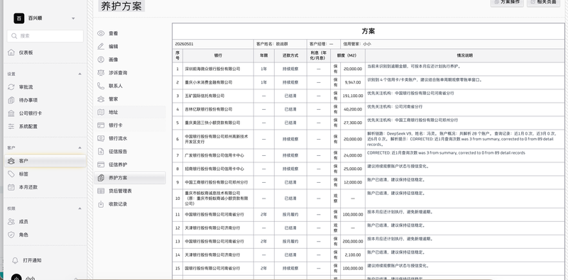Click the 情况说明 column header
The width and height of the screenshot is (568, 280).
point(465,55)
